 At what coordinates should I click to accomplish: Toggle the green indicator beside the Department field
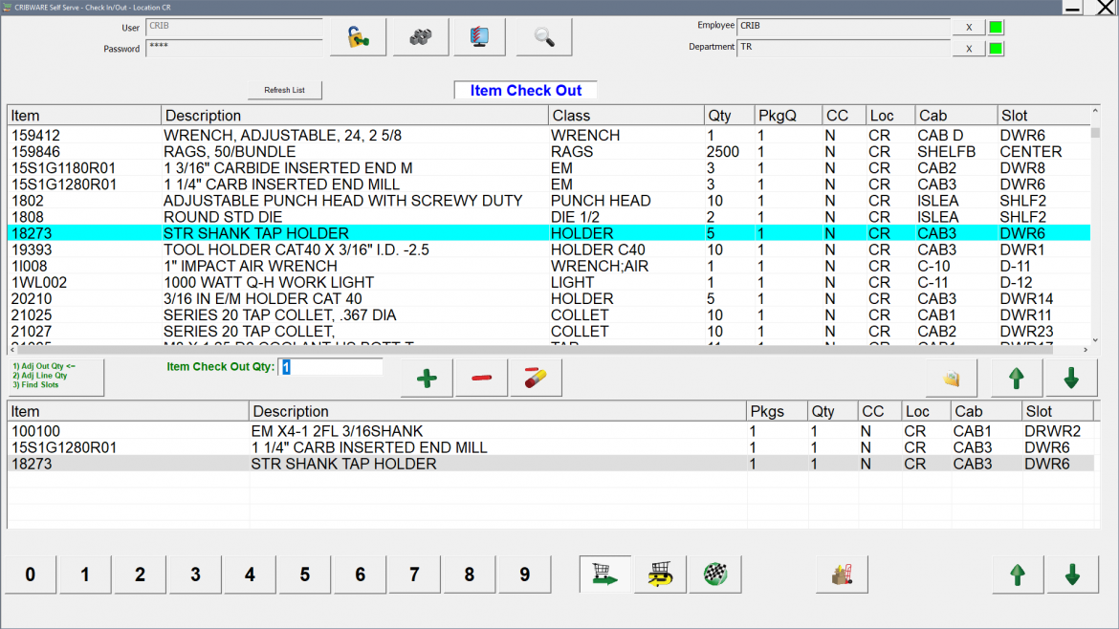coord(995,47)
